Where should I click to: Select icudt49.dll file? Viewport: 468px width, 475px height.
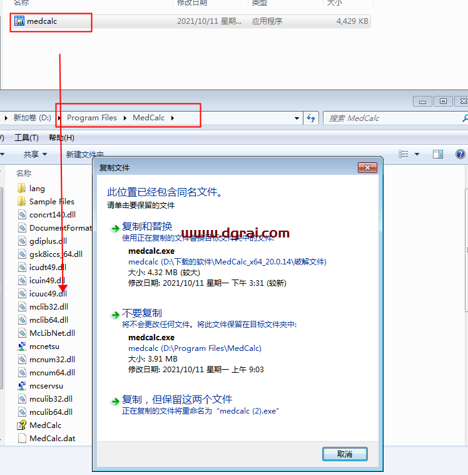click(x=43, y=267)
